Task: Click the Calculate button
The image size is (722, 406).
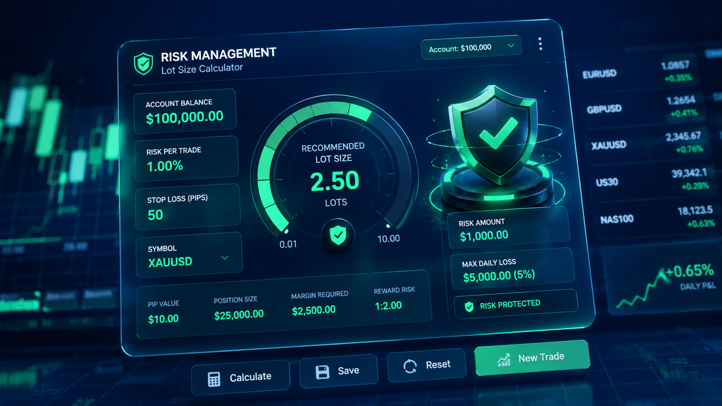Action: click(241, 378)
